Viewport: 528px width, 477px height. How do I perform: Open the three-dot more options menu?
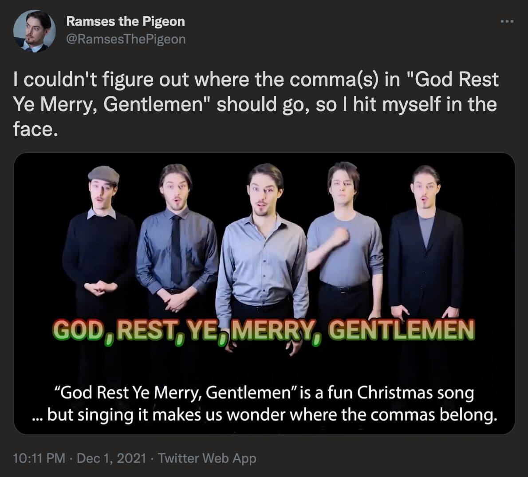click(507, 21)
